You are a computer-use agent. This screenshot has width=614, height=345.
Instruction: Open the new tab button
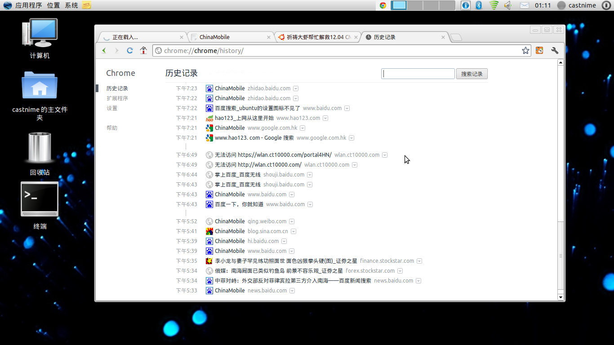(x=456, y=37)
